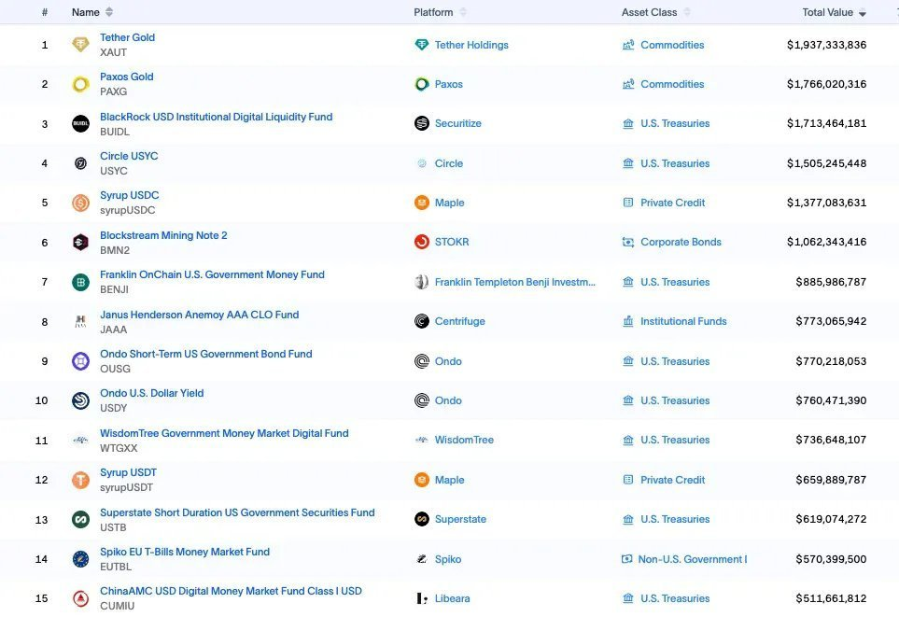The image size is (899, 617).
Task: Click the Tether Gold XAUT token icon
Action: pos(81,45)
